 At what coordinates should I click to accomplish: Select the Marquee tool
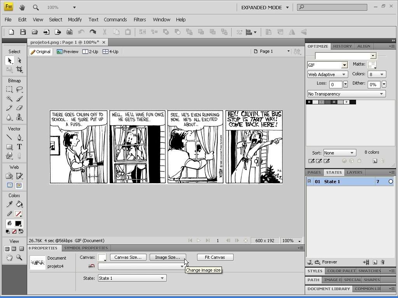(x=9, y=89)
